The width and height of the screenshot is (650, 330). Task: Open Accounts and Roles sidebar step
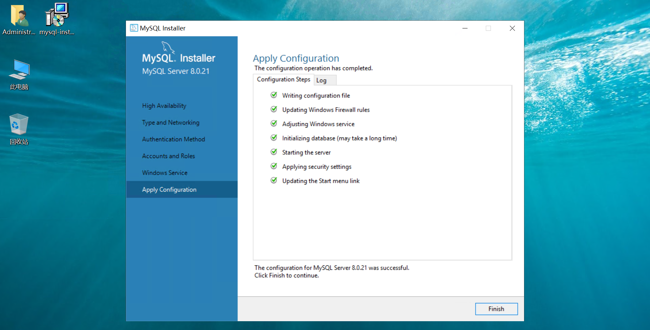click(x=168, y=156)
